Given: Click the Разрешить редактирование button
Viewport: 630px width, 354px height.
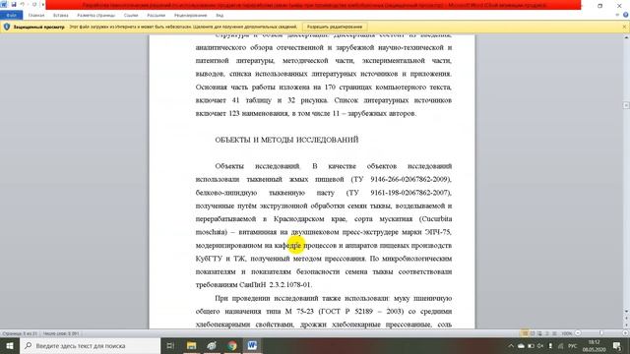Looking at the screenshot, I should point(335,27).
